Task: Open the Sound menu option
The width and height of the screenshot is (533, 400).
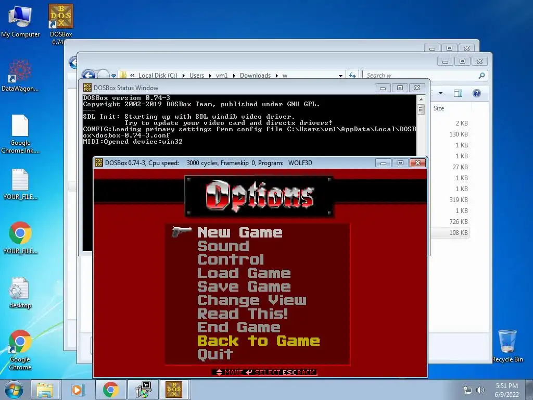Action: pyautogui.click(x=223, y=246)
